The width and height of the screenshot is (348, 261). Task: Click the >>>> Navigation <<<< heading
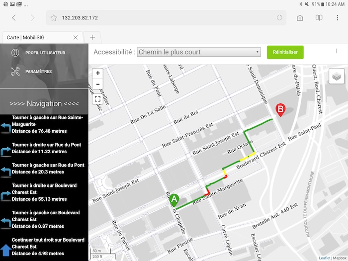(44, 103)
